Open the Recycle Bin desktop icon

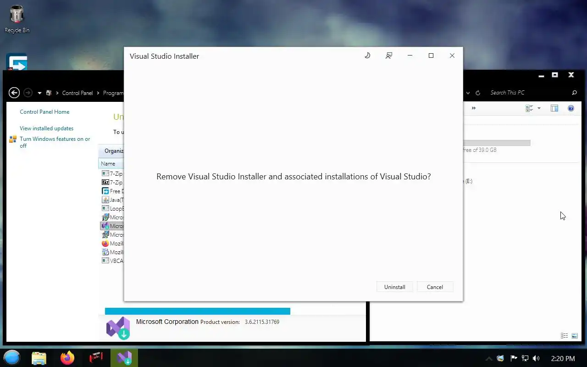click(x=17, y=19)
